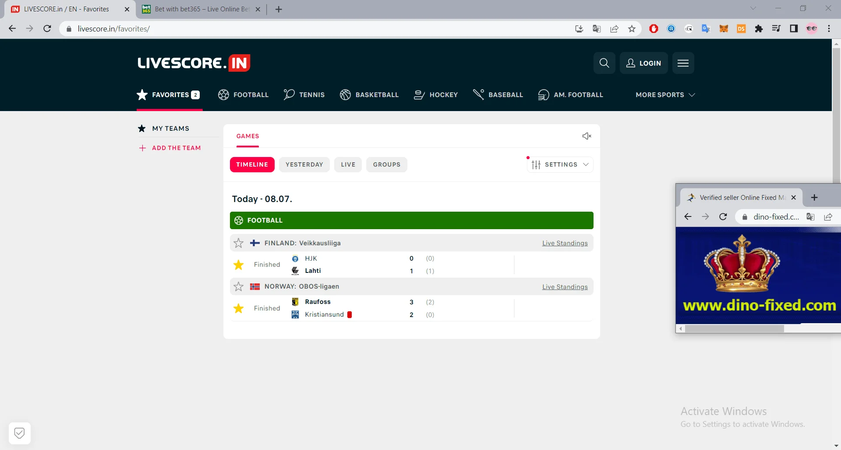Open the browser extensions puzzle icon
The width and height of the screenshot is (841, 450).
coord(759,28)
